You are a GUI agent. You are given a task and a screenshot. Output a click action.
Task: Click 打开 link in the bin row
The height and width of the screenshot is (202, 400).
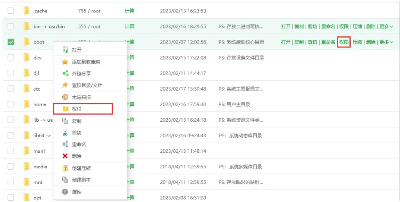[x=286, y=27]
